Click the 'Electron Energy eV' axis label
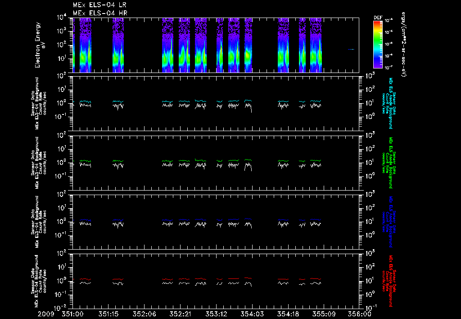The width and height of the screenshot is (461, 319). coord(40,45)
